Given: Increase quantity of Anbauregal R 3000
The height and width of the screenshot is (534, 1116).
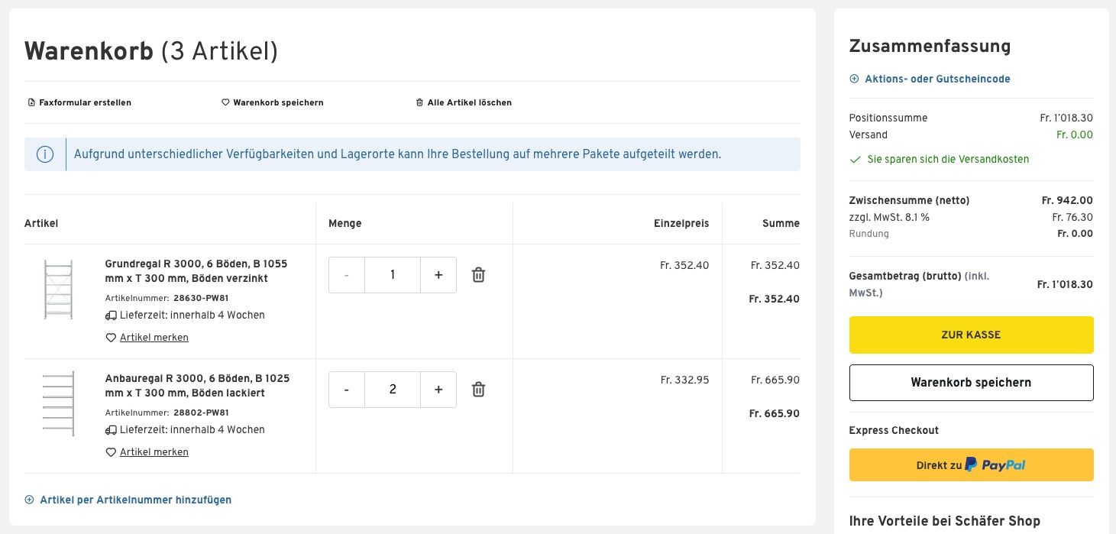Looking at the screenshot, I should 438,390.
